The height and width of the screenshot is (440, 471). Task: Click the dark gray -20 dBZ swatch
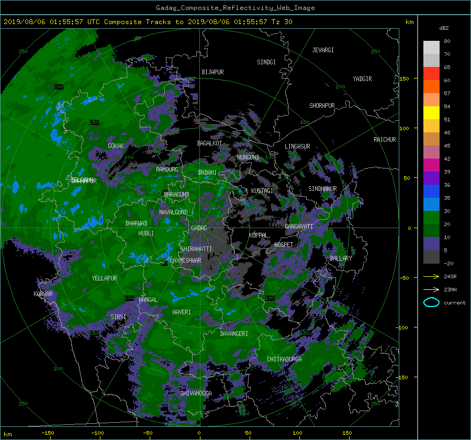point(431,257)
